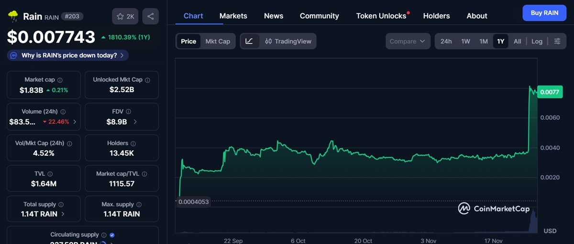Viewport: 574px width, 244px height.
Task: Click the Unlocked Mkt Cap info icon
Action: tap(147, 80)
